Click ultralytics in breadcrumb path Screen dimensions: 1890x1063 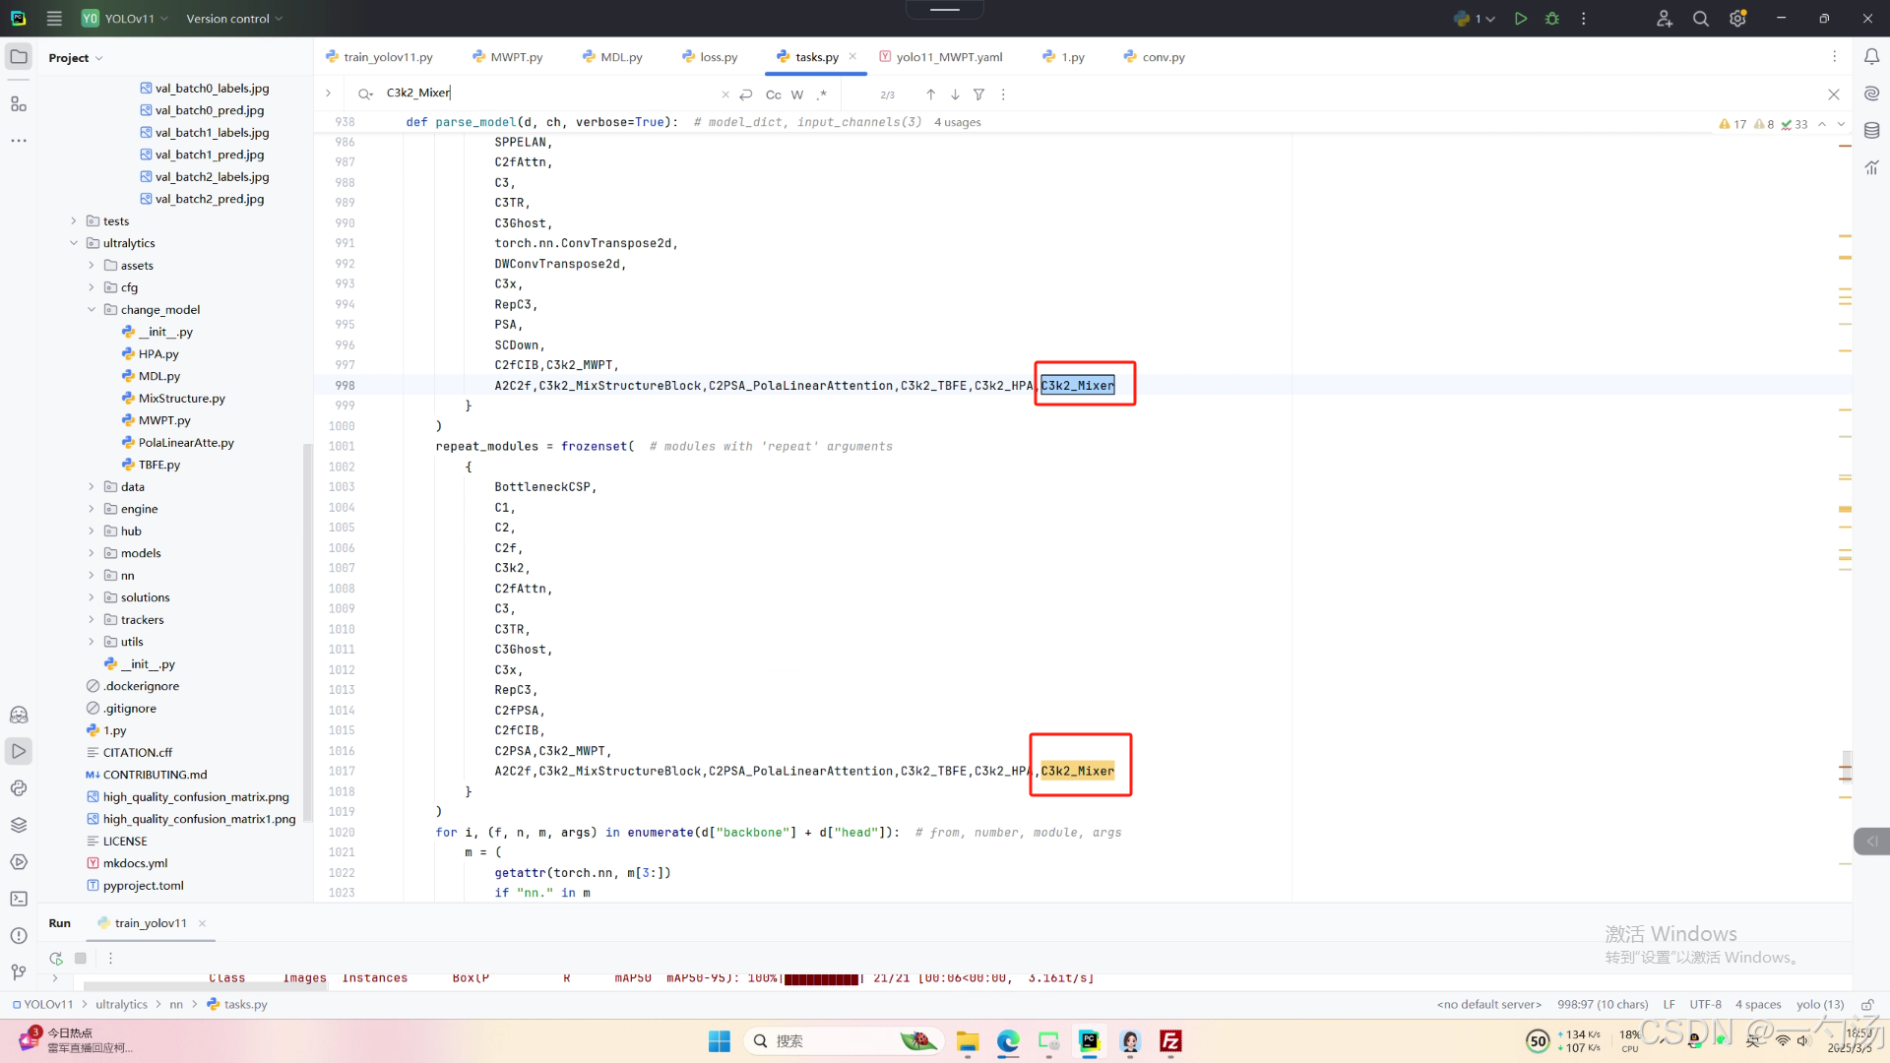(x=121, y=1005)
